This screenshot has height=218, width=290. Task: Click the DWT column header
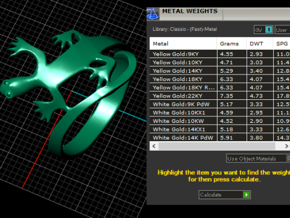[260, 44]
